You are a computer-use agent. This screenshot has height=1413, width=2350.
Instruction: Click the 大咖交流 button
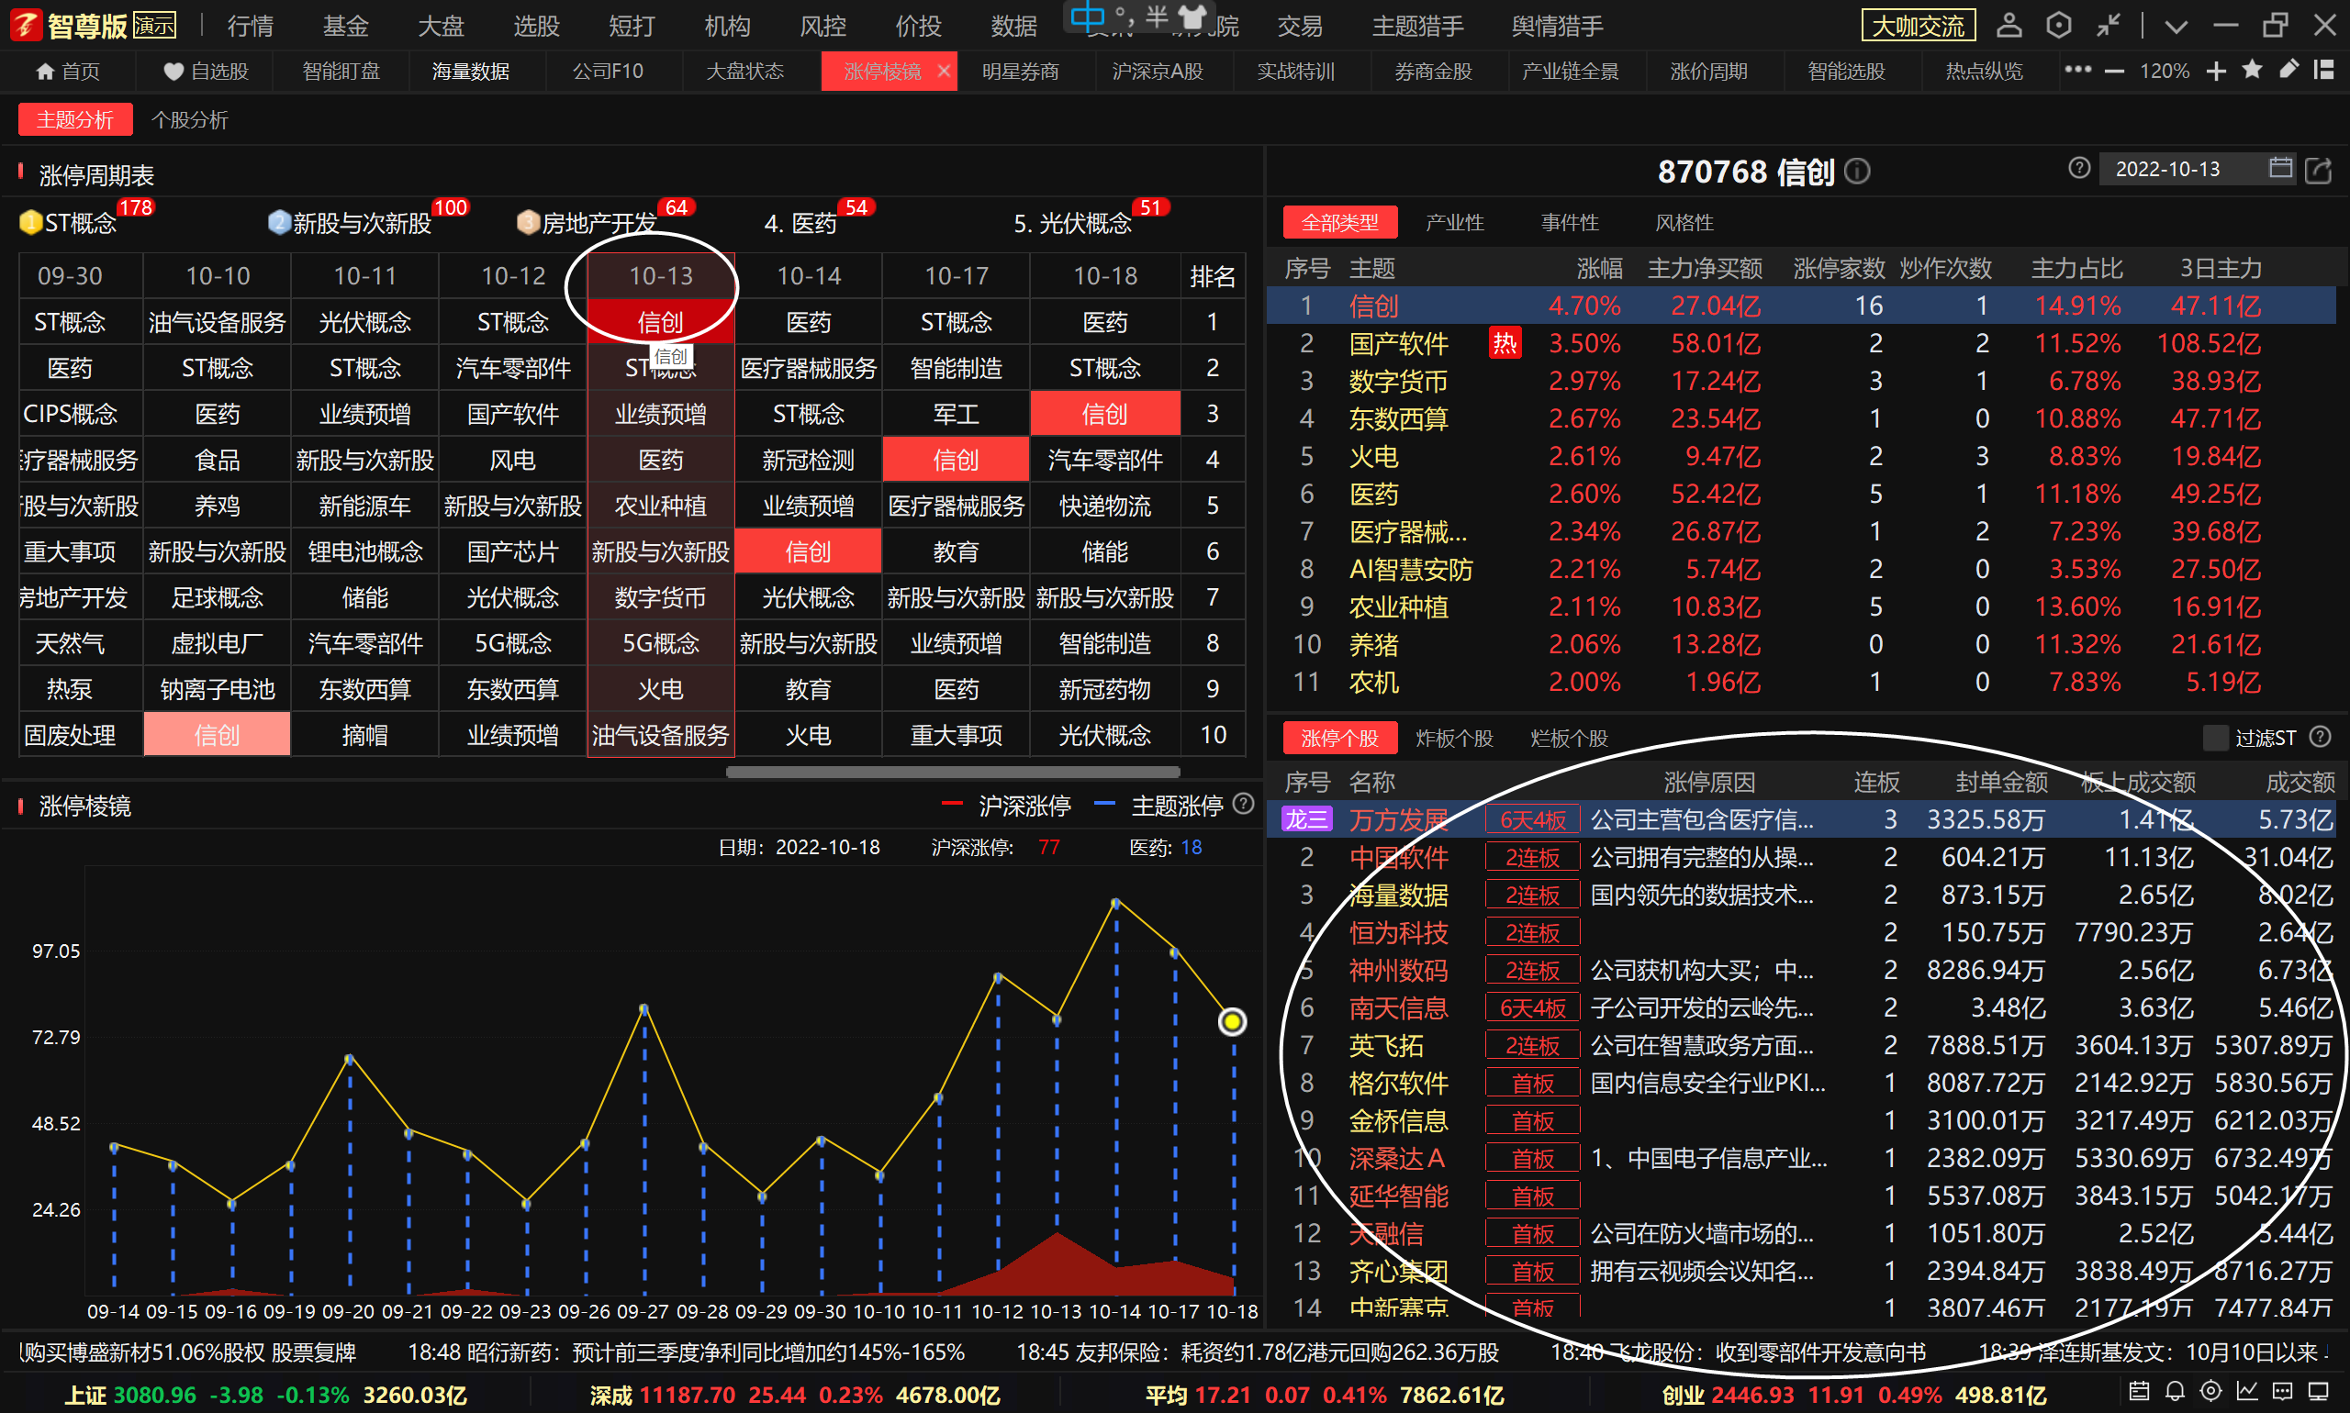point(1918,26)
